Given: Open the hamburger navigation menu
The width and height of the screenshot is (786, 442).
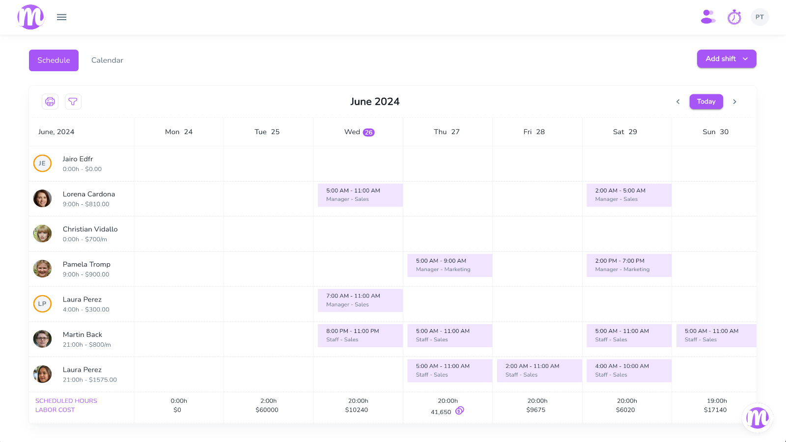Looking at the screenshot, I should coord(61,17).
